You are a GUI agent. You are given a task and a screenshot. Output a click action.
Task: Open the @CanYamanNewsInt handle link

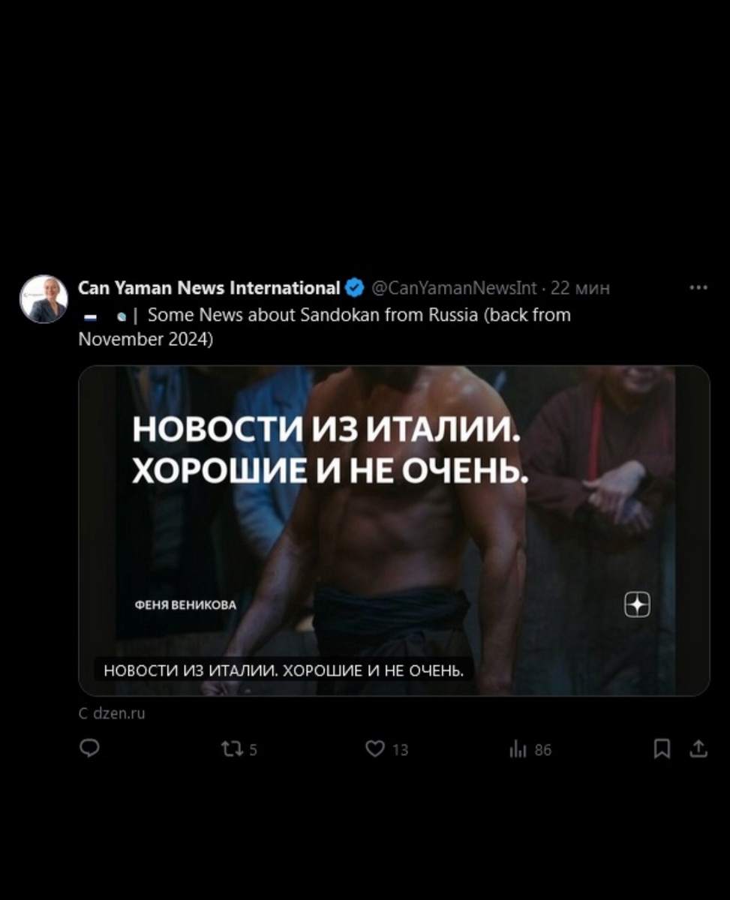click(454, 288)
